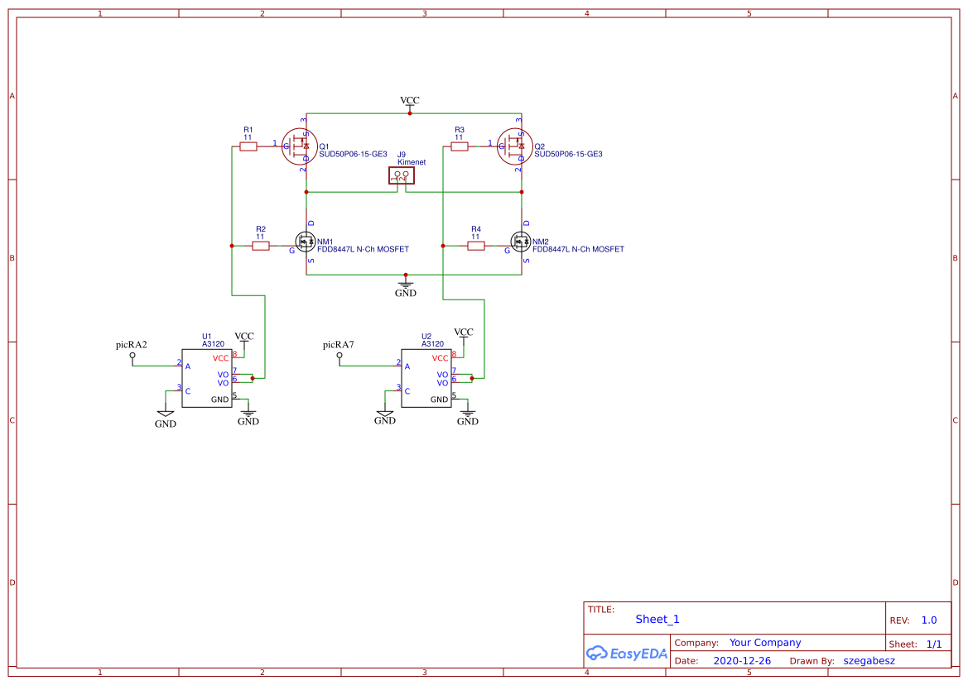This screenshot has width=968, height=685.
Task: Click the junction dot at U1 VO outputs
Action: click(253, 378)
